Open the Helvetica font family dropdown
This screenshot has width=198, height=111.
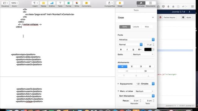coord(136,40)
